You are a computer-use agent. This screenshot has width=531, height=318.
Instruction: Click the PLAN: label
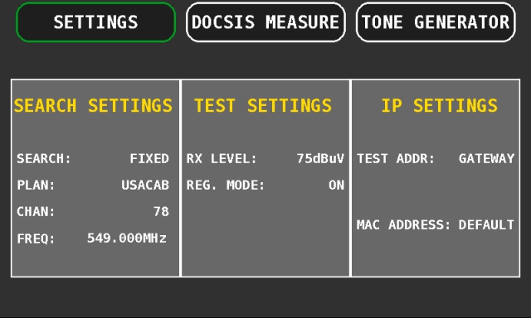[x=36, y=185]
